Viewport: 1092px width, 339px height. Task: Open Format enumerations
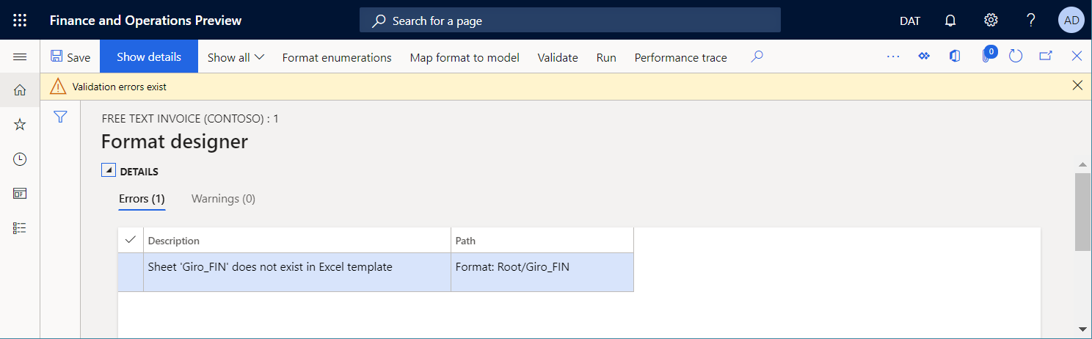click(337, 57)
